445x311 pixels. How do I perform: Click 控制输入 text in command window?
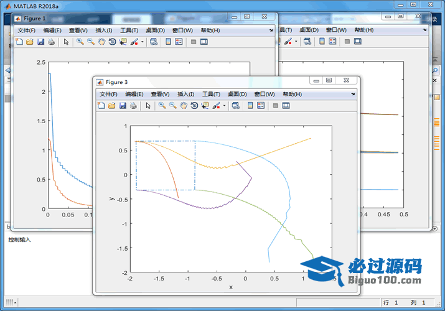click(x=19, y=240)
